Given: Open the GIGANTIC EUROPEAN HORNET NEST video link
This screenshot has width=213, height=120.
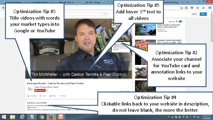Looking at the screenshot, I should click(x=170, y=41).
